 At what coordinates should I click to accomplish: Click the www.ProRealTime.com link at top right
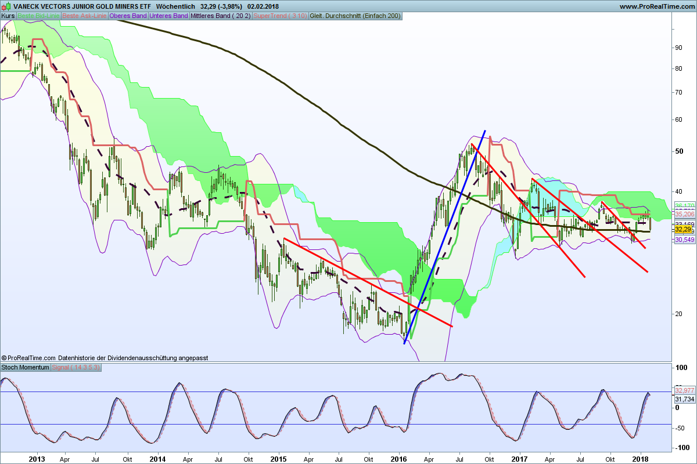click(x=656, y=6)
